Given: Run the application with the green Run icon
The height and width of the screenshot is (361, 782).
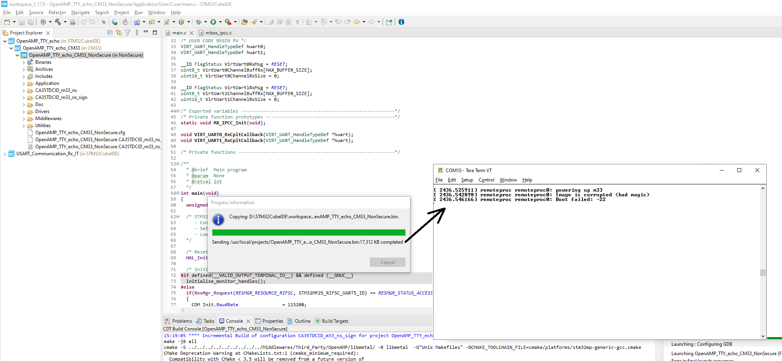Looking at the screenshot, I should coord(214,22).
